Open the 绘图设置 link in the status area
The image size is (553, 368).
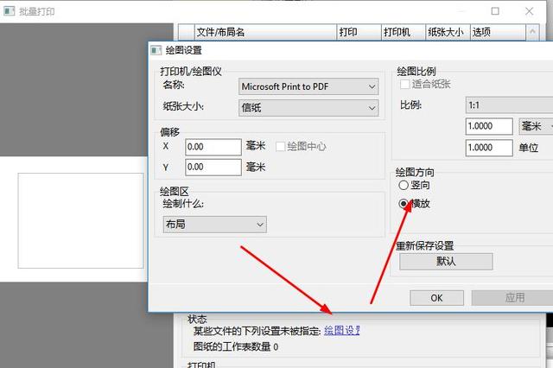342,331
